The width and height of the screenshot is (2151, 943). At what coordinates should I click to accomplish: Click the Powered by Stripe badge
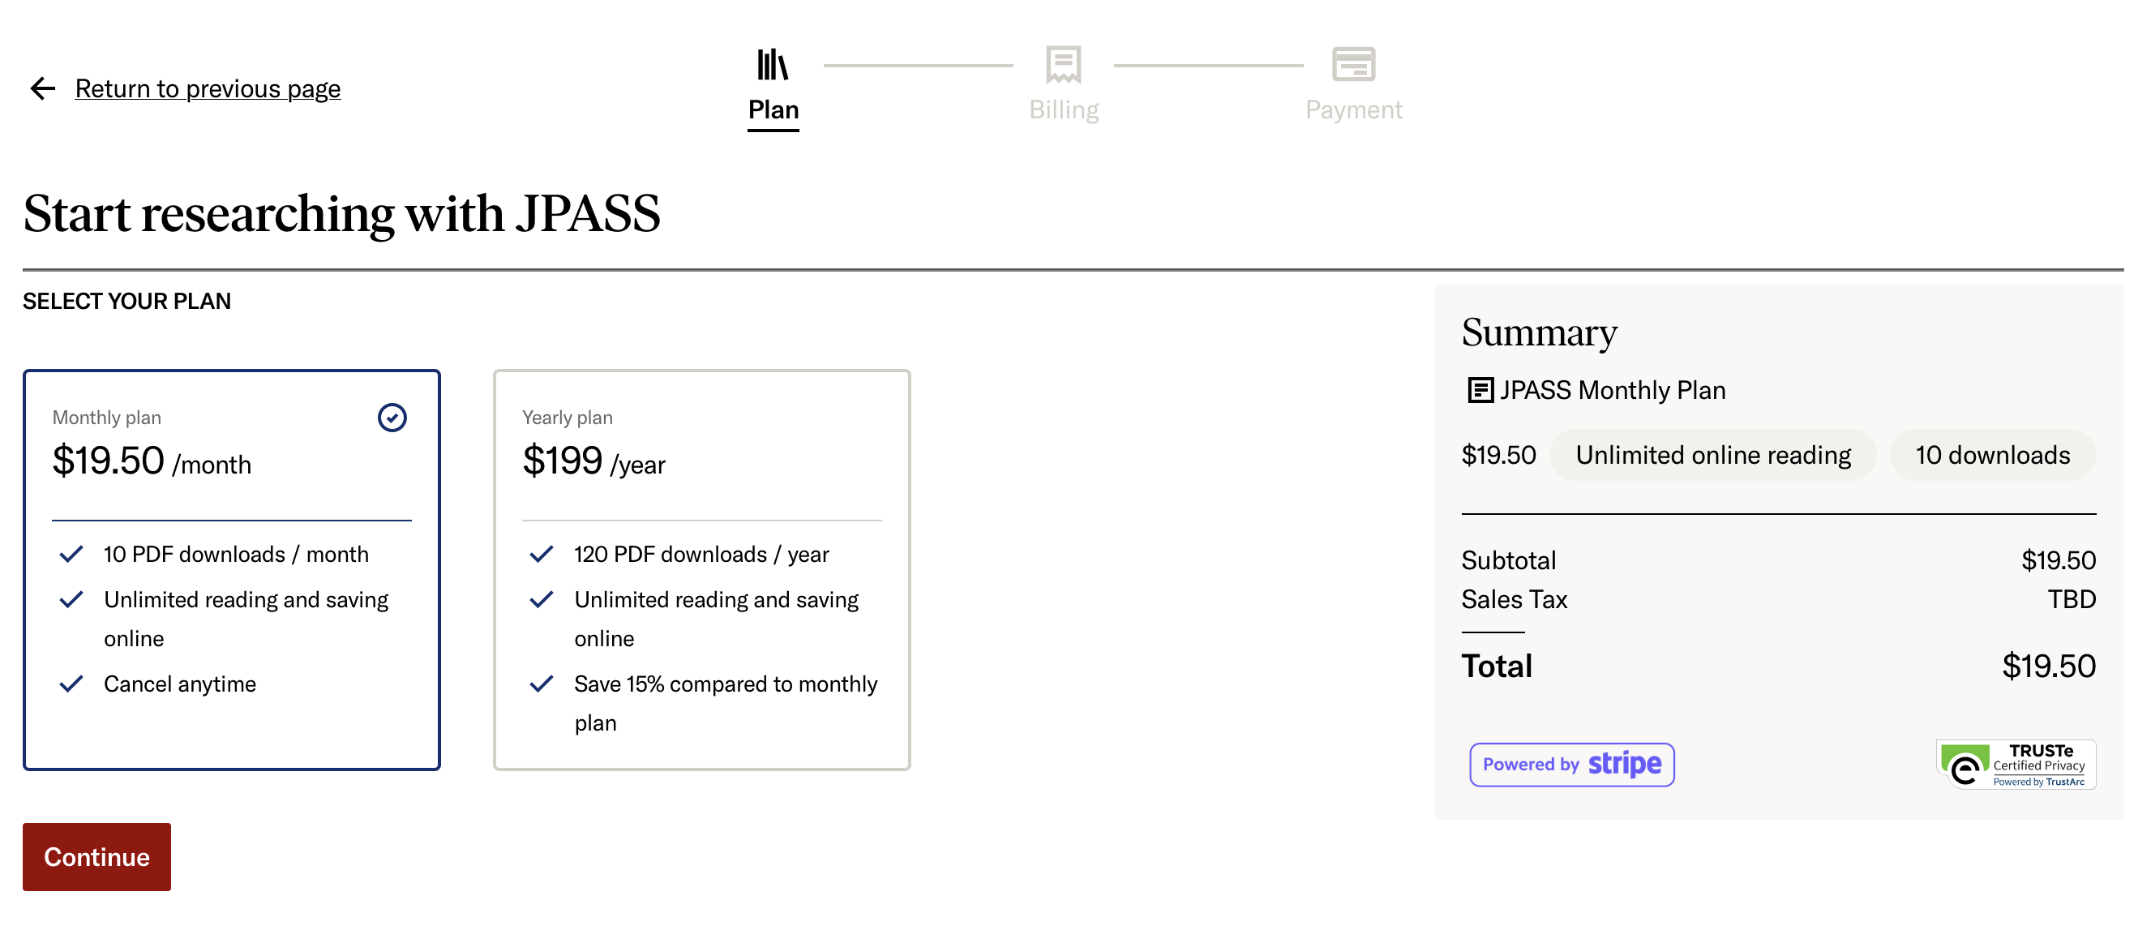[1570, 764]
